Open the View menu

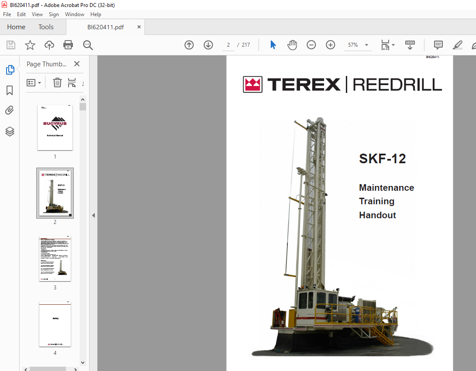[38, 14]
